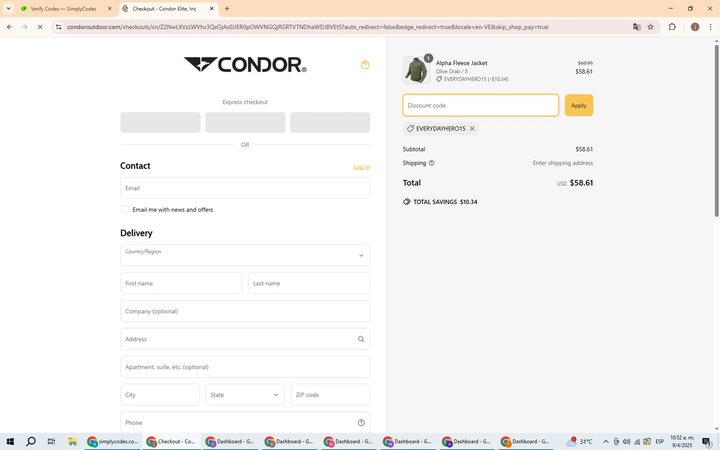
Task: Click the Email input field
Action: (x=245, y=188)
